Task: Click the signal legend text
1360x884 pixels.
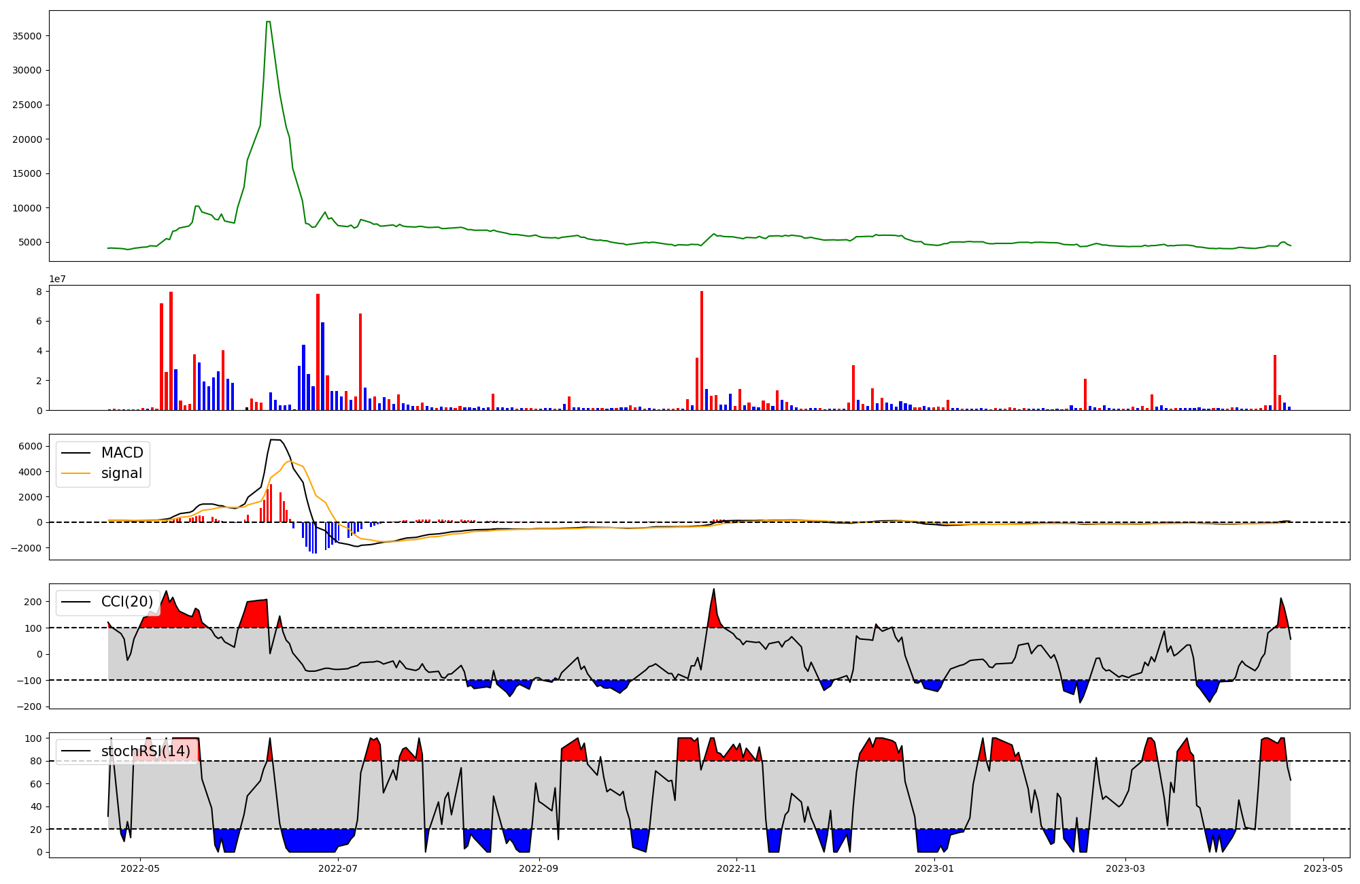Action: [122, 473]
